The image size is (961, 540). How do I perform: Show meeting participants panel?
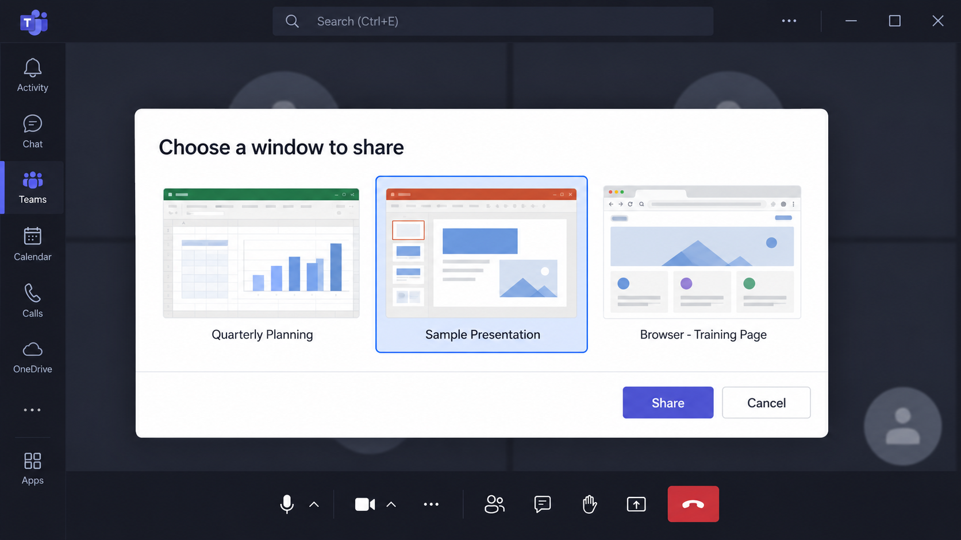[x=494, y=504]
